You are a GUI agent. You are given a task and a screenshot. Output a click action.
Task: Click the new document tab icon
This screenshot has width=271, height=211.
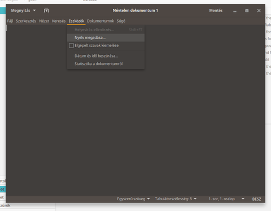pyautogui.click(x=46, y=11)
